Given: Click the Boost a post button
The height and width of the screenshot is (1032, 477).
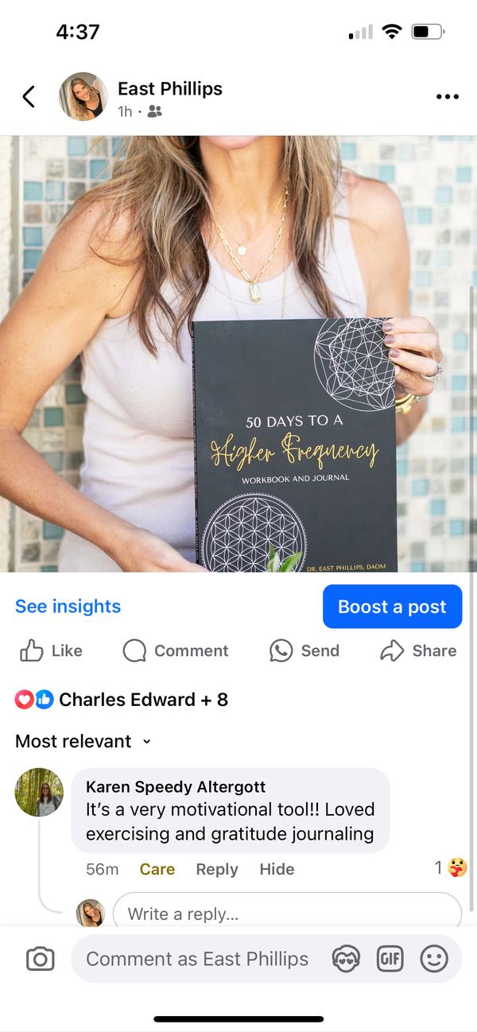Looking at the screenshot, I should (x=392, y=607).
